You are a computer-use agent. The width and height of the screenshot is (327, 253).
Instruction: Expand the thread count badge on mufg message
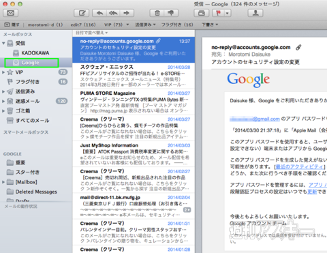tap(187, 210)
